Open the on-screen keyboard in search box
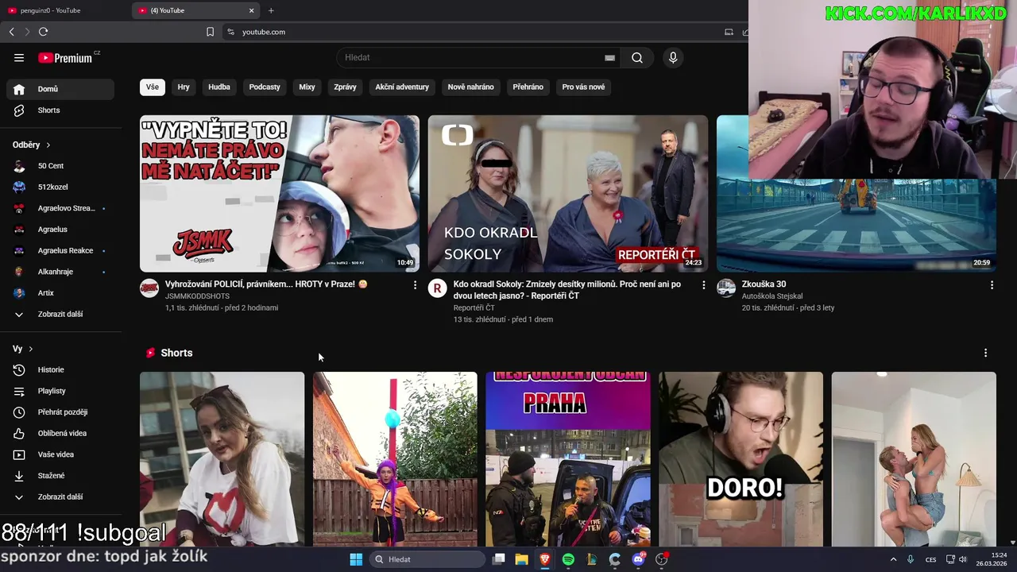1017x572 pixels. coord(609,57)
